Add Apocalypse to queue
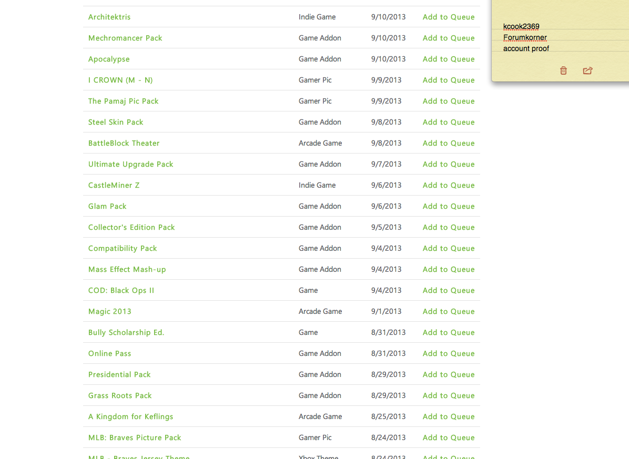629x459 pixels. 449,59
